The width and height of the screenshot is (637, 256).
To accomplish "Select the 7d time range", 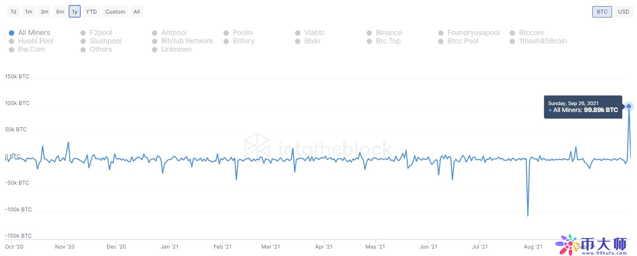I will point(13,12).
